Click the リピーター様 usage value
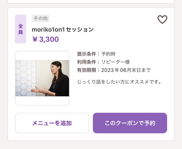Image resolution: width=182 pixels, height=149 pixels. (115, 62)
